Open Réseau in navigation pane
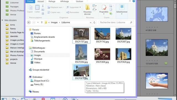The width and height of the screenshot is (177, 100). (34, 92)
